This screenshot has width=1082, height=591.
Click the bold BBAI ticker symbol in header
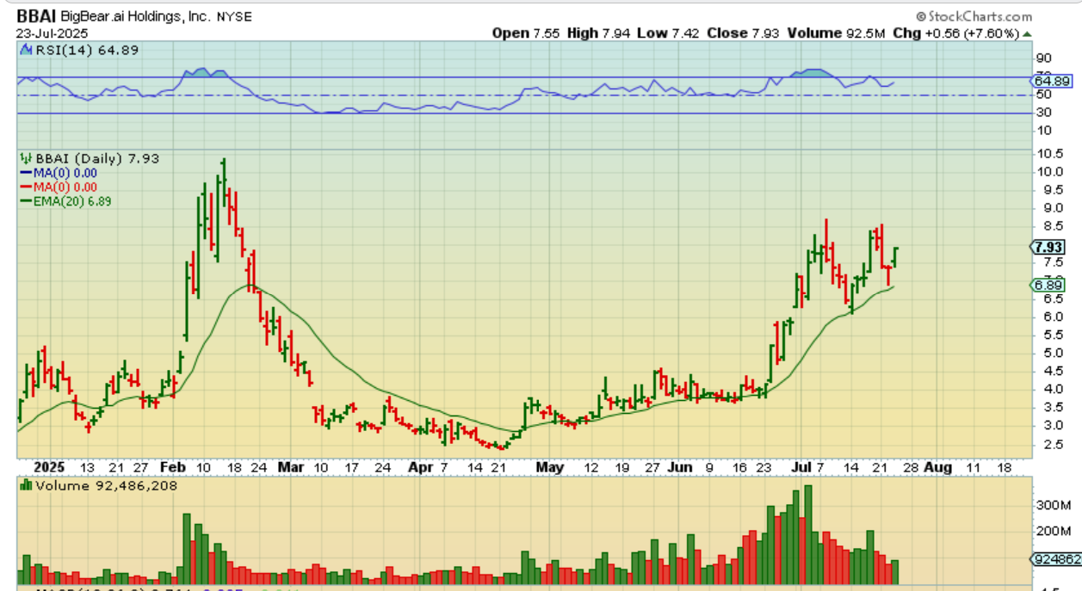36,16
